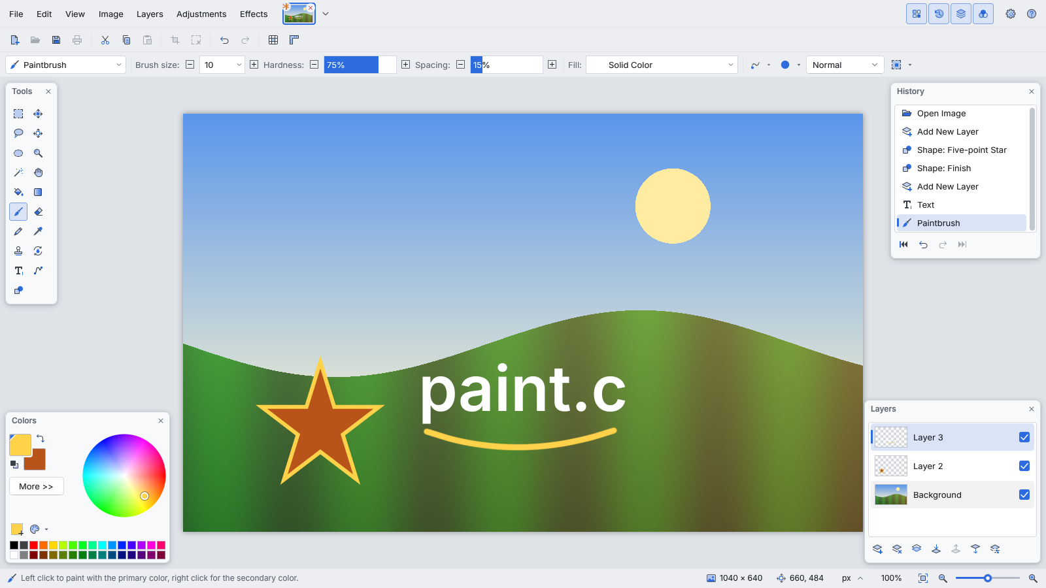The height and width of the screenshot is (588, 1046).
Task: Select the Lasso Select tool
Action: click(18, 133)
